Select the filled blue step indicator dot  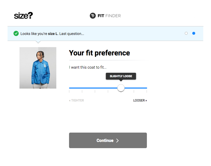(x=194, y=33)
